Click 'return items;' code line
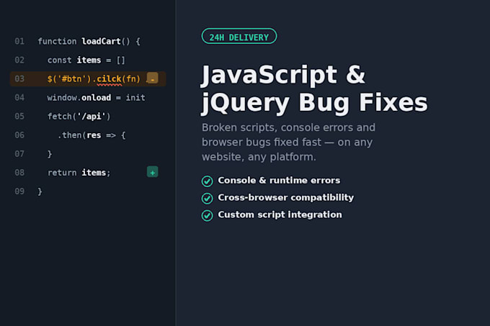The width and height of the screenshot is (490, 326). [x=79, y=173]
